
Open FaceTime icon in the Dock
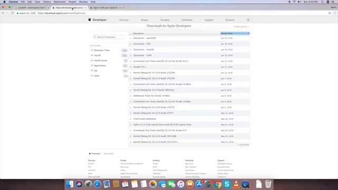171,184
